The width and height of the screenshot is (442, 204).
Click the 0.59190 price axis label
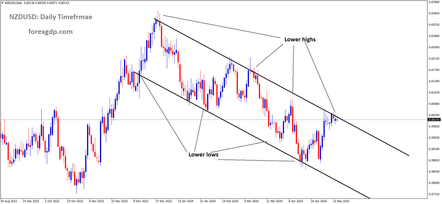(434, 149)
